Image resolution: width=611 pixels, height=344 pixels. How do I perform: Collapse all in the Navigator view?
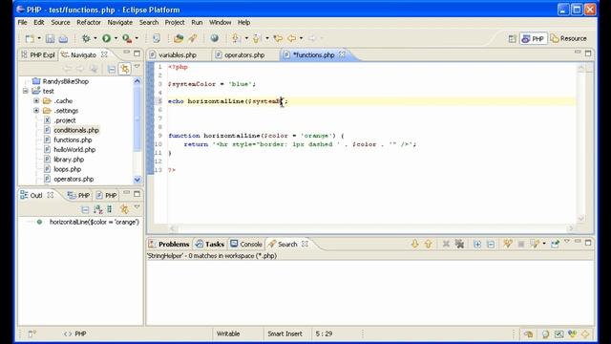112,69
